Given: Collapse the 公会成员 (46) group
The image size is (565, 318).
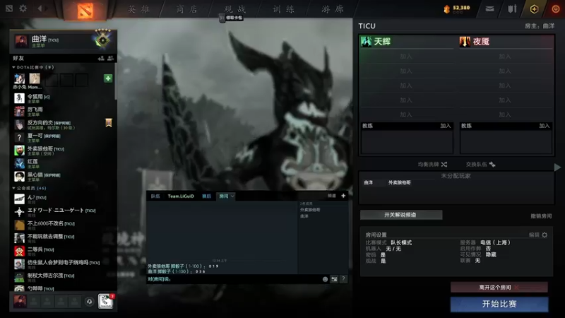Looking at the screenshot, I should tap(13, 188).
